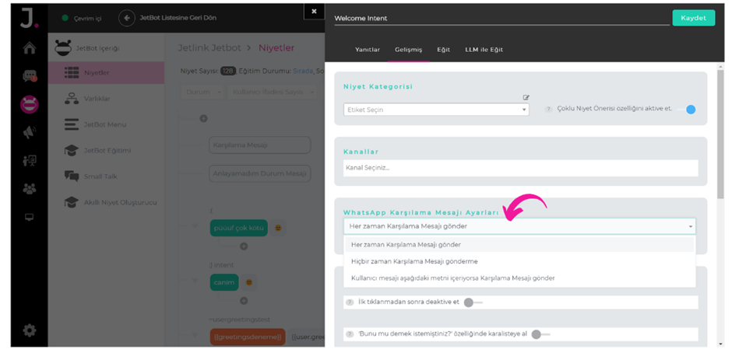
Task: Click the püüuf çok kötü node
Action: tap(239, 228)
